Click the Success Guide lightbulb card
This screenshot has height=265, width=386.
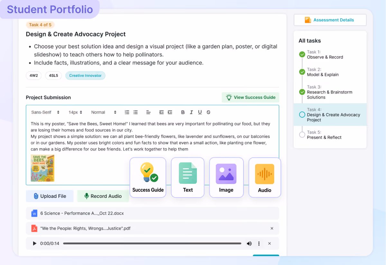[x=148, y=177]
